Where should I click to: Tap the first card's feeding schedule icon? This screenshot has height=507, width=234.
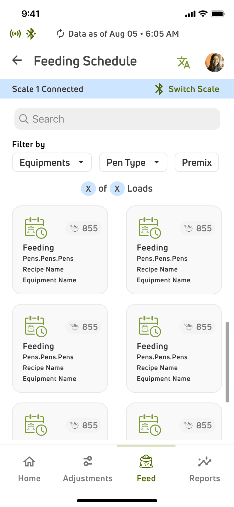coord(36,228)
